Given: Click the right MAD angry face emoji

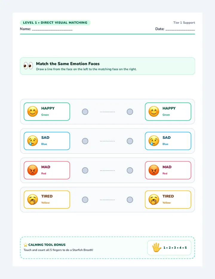Looking at the screenshot, I should pyautogui.click(x=154, y=170).
